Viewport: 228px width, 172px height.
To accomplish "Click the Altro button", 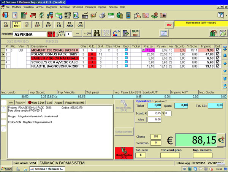I will [x=141, y=120].
